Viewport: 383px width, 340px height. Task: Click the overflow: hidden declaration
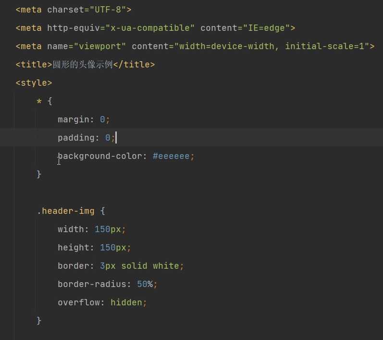click(102, 302)
